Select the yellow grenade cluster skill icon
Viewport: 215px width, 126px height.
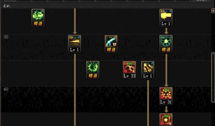click(147, 67)
